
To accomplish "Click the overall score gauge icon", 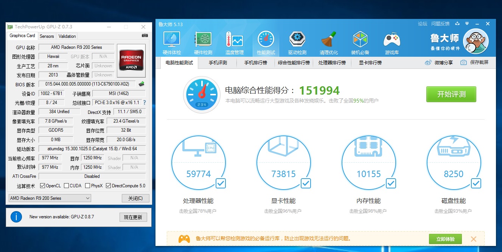I will 201,95.
